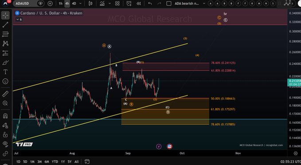Screen dimensions: 301x165
Task: Click the US flag economic event marker
Action: click(169, 146)
